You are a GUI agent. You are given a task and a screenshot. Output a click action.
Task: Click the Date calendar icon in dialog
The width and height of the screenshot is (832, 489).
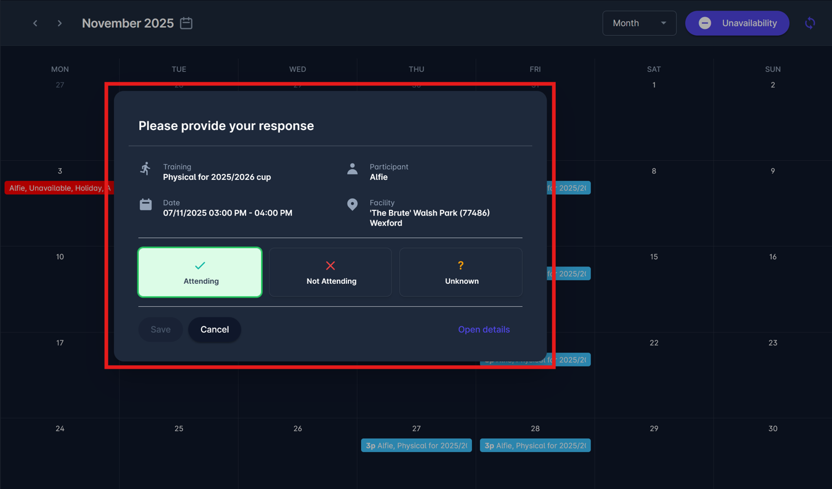point(146,205)
